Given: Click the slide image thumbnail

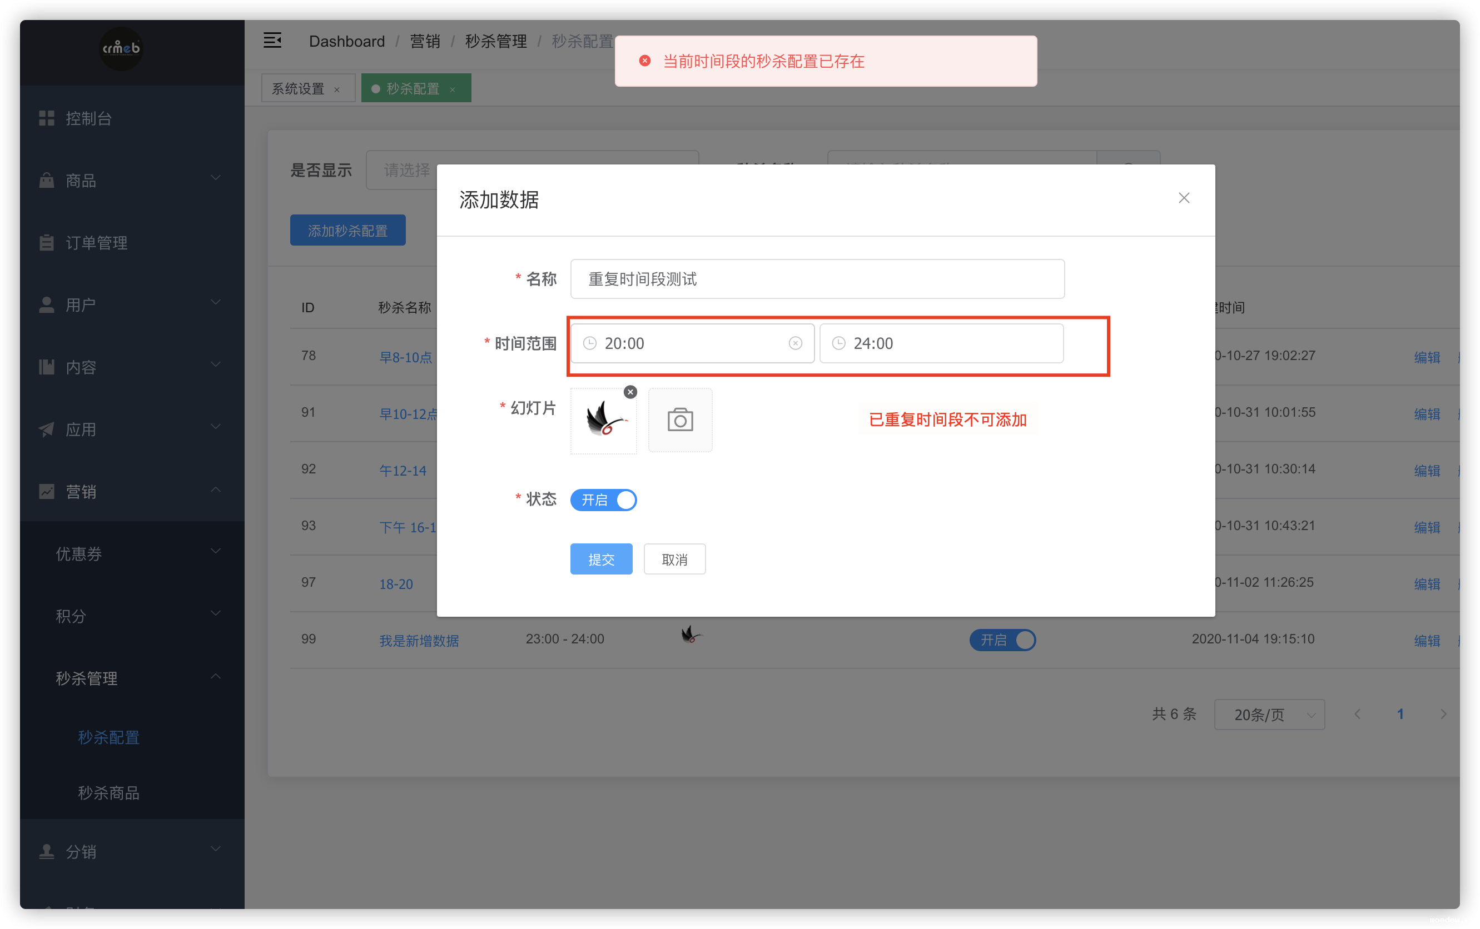Looking at the screenshot, I should coord(603,422).
